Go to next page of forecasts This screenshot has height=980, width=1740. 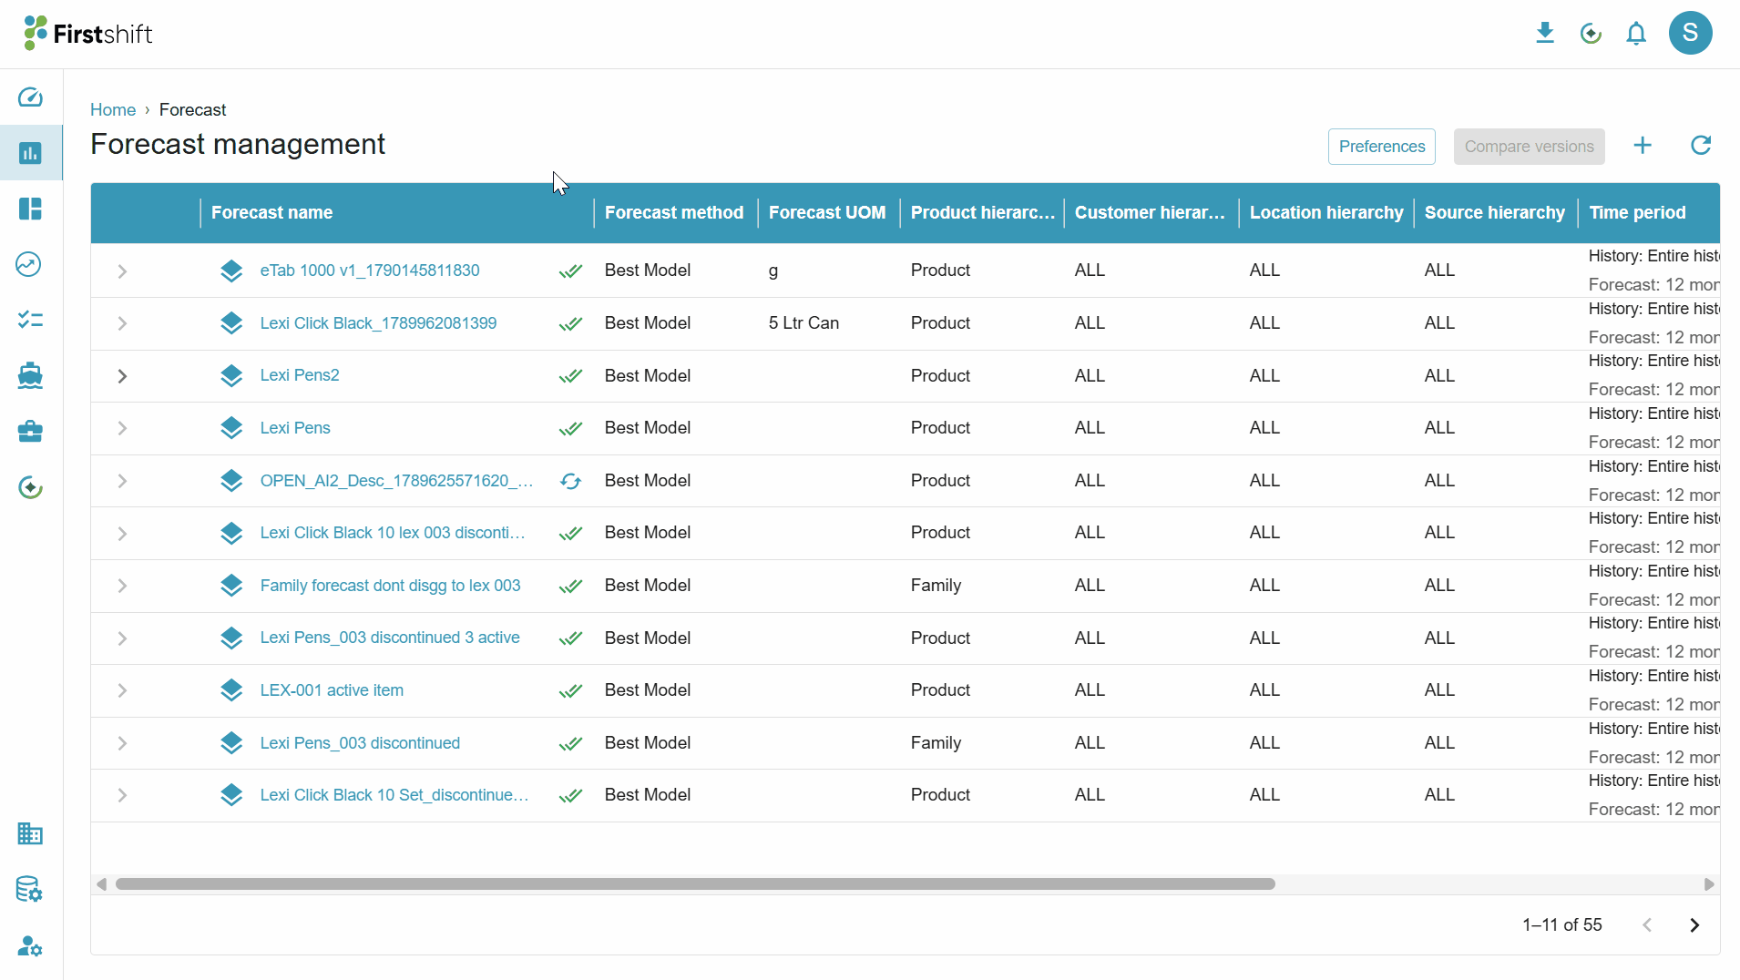tap(1694, 925)
